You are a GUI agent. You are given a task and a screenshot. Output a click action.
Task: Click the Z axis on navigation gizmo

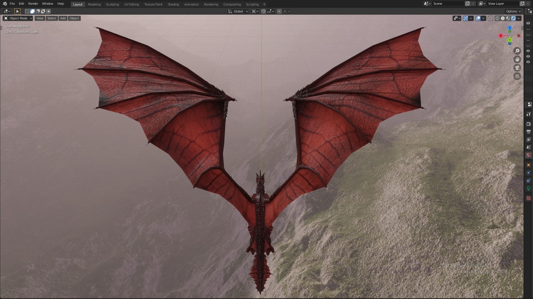point(510,28)
